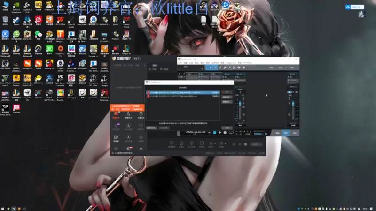Open the OBS Studio desktop icon
The height and width of the screenshot is (211, 376).
point(5,65)
